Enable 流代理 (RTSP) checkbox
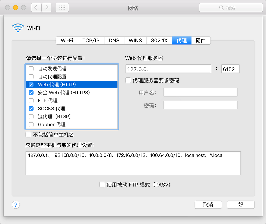 click(x=31, y=117)
